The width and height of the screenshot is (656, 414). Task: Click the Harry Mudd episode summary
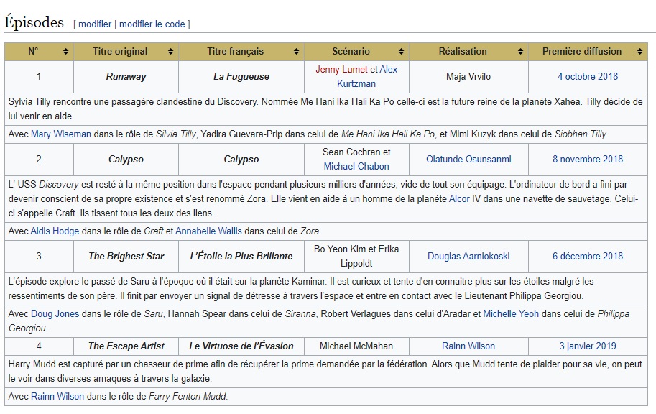[326, 372]
